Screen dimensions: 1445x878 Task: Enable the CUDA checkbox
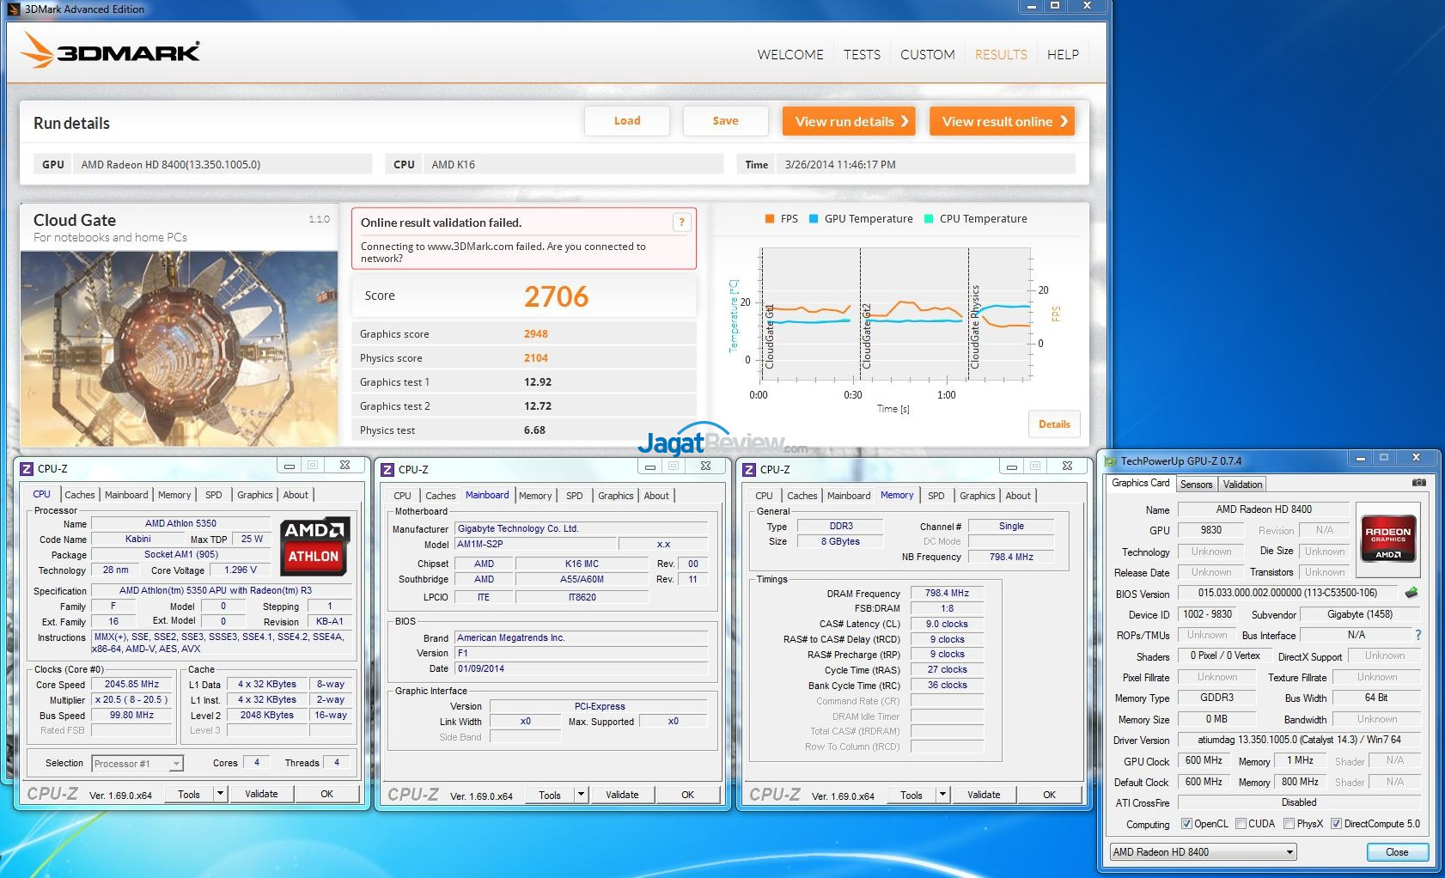[x=1241, y=824]
